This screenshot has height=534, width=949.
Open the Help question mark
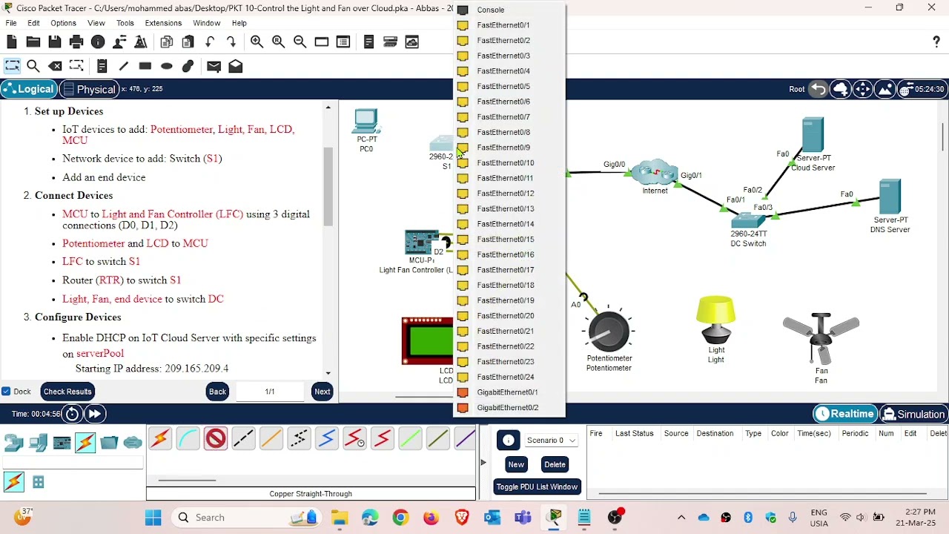click(936, 42)
